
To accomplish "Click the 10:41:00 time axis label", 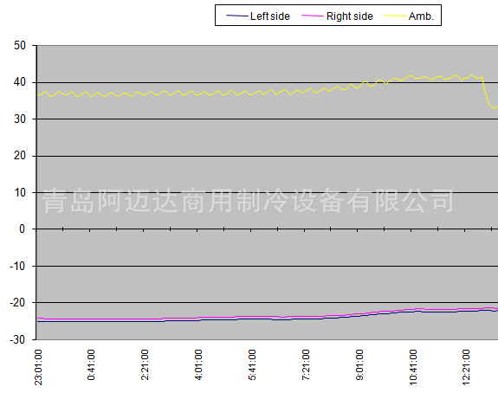I will tap(412, 367).
